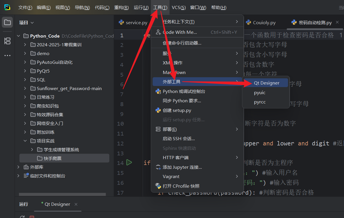Click the red Stop icon in Run panel

(32, 217)
